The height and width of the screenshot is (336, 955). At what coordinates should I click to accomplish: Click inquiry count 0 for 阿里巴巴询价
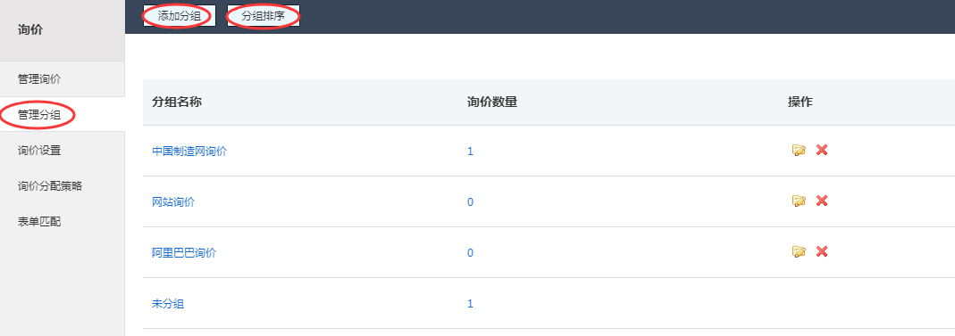(x=470, y=253)
